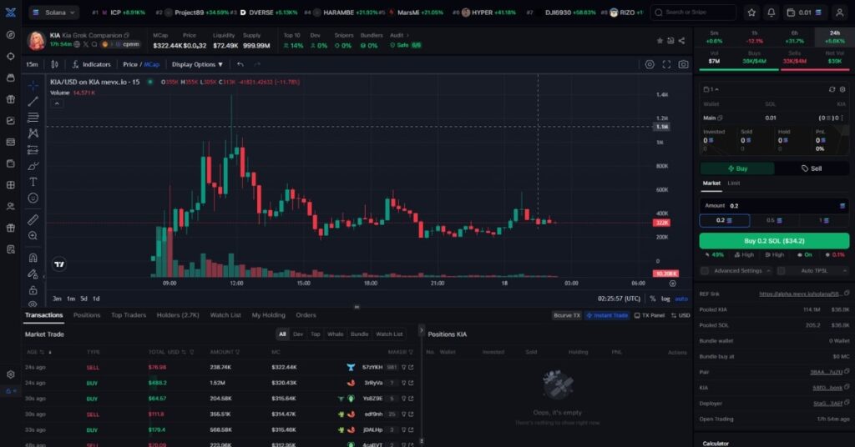Screen dimensions: 855x447
Task: Open the My Holding tab
Action: (x=268, y=315)
